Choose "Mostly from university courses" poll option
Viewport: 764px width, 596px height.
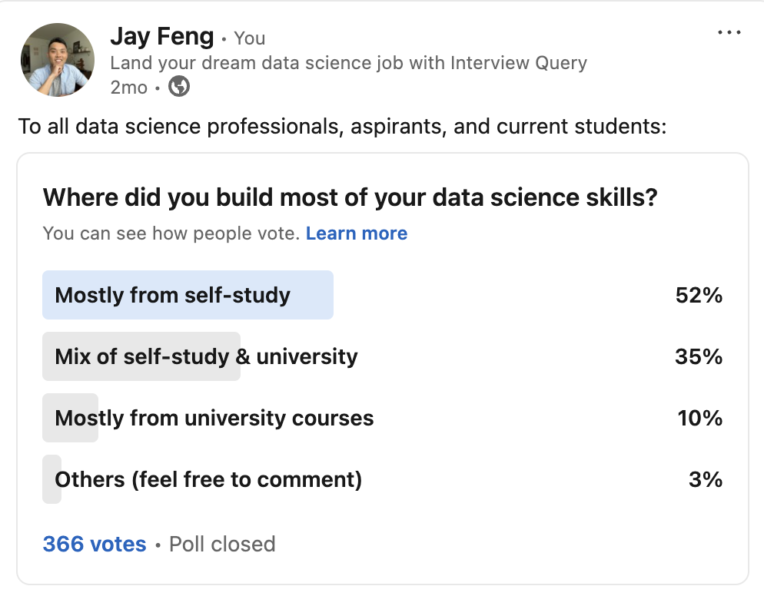point(214,418)
